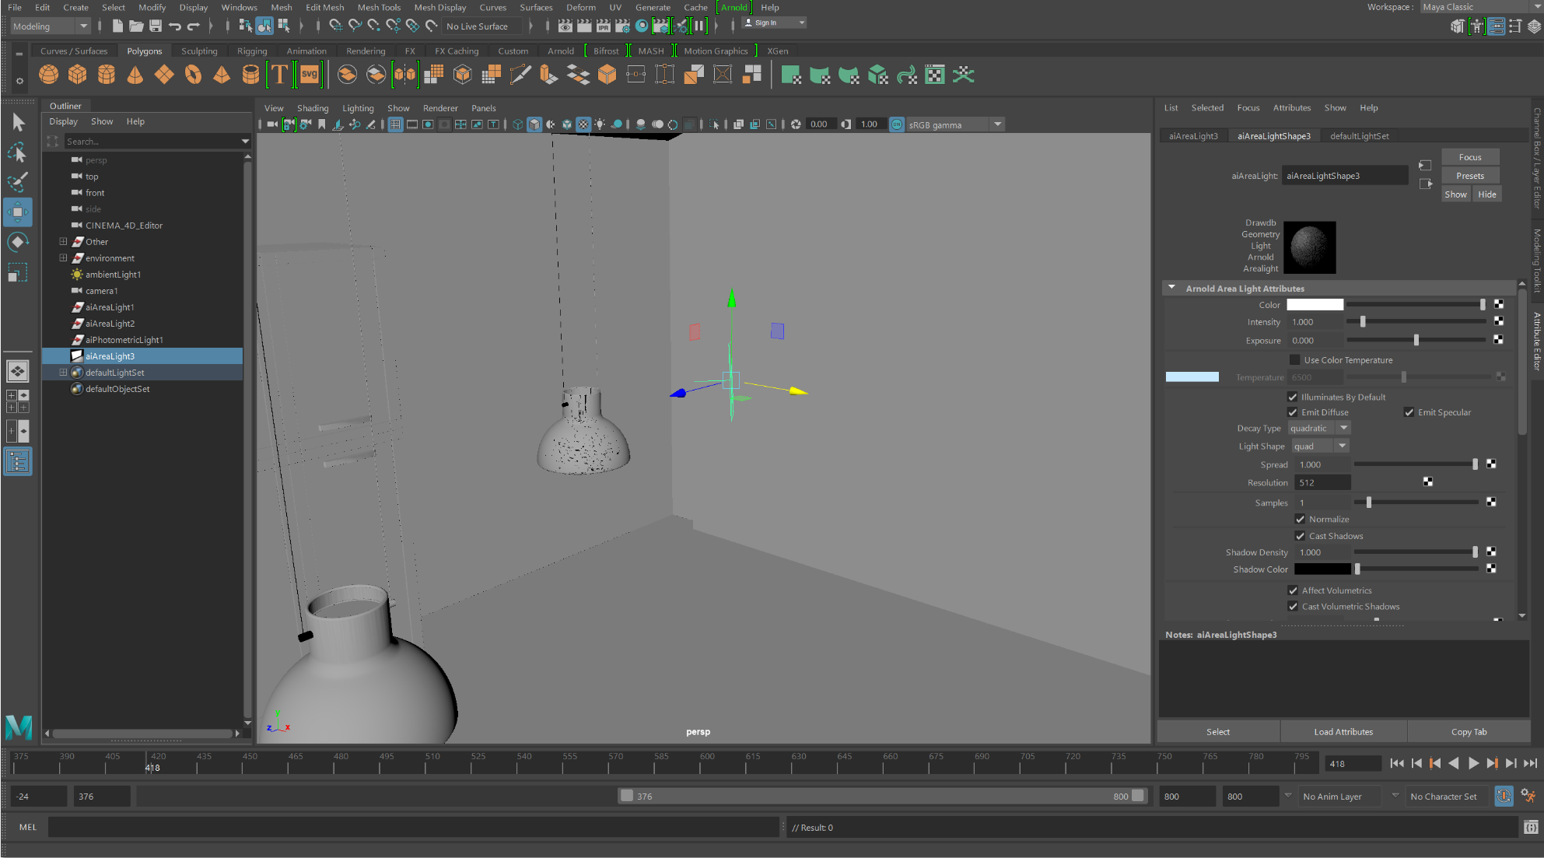This screenshot has height=858, width=1544.
Task: Open the script editor icon
Action: click(x=1530, y=827)
